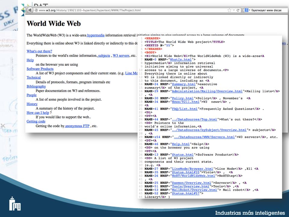Follow the 'Technical' link

pyautogui.click(x=33, y=77)
